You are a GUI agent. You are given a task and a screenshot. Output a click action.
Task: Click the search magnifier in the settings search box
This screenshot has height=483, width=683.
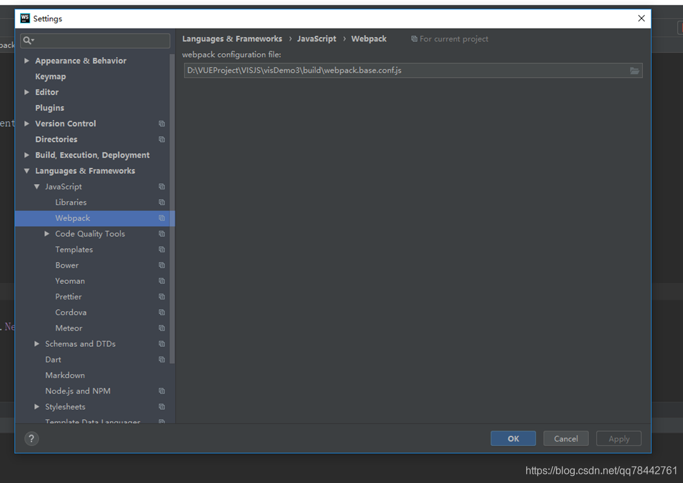[x=27, y=40]
